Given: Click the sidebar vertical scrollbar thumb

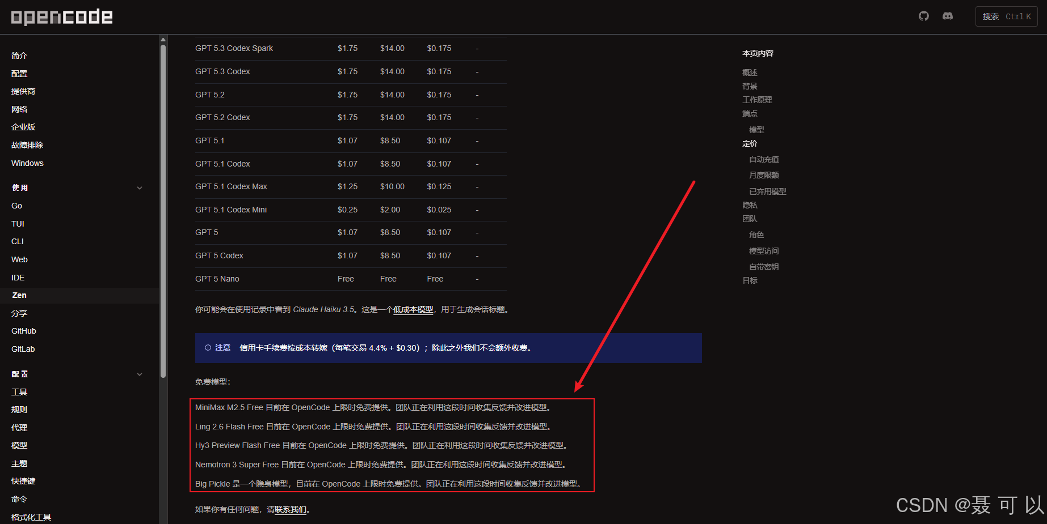Looking at the screenshot, I should 163,211.
